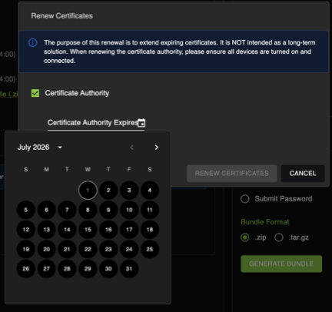Viewport: 332px width, 312px height.
Task: Click the info icon in the blue banner
Action: pyautogui.click(x=32, y=42)
